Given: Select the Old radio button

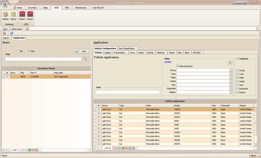Looking at the screenshot, I should [x=18, y=51].
